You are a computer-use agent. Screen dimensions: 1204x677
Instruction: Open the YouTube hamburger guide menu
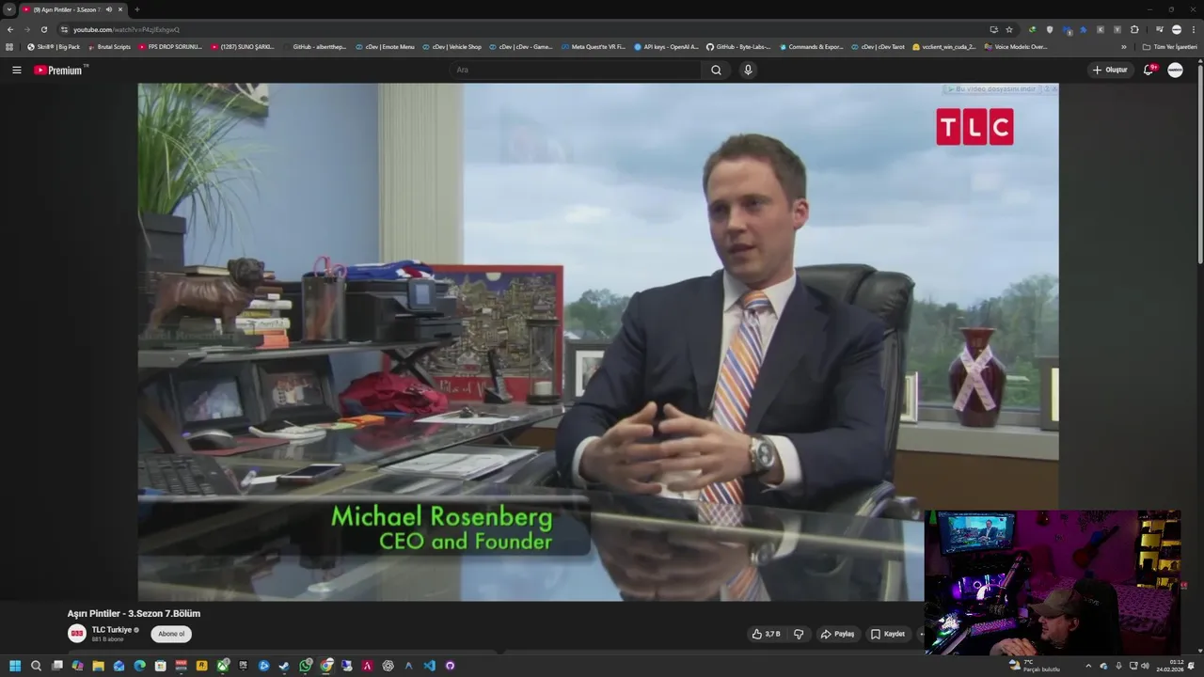tap(16, 70)
